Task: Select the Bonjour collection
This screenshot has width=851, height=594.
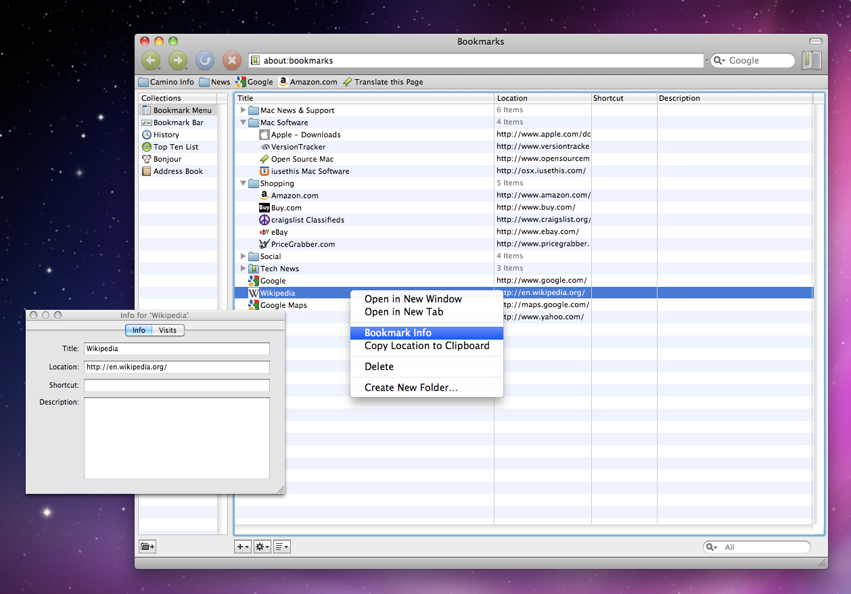Action: pos(178,159)
